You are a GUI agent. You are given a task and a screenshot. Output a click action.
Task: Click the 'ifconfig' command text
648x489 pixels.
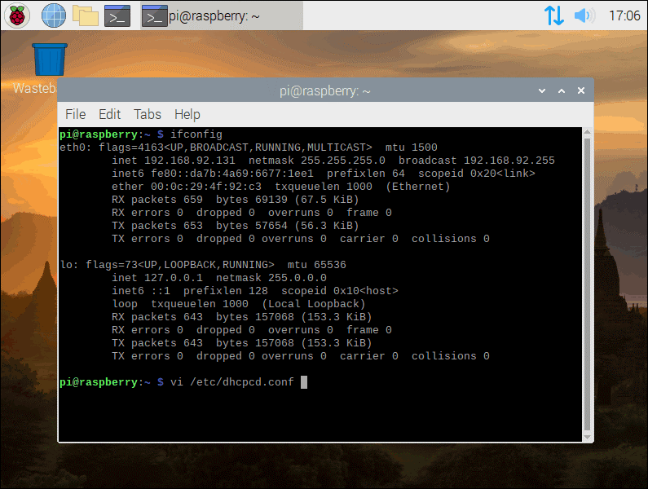196,134
